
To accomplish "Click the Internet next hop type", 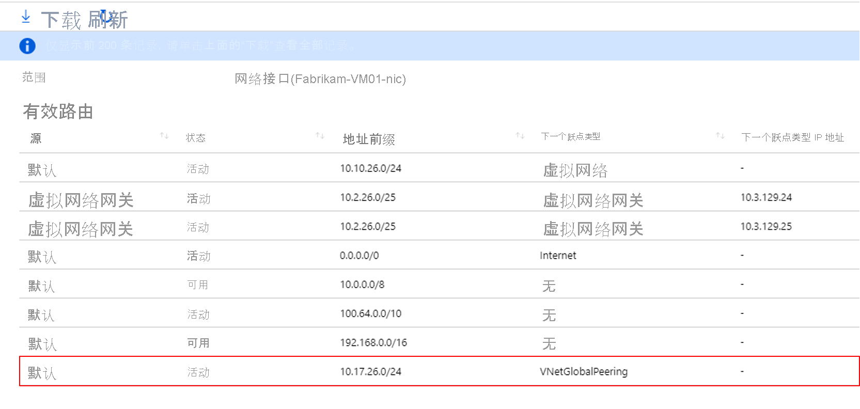I will coord(558,255).
